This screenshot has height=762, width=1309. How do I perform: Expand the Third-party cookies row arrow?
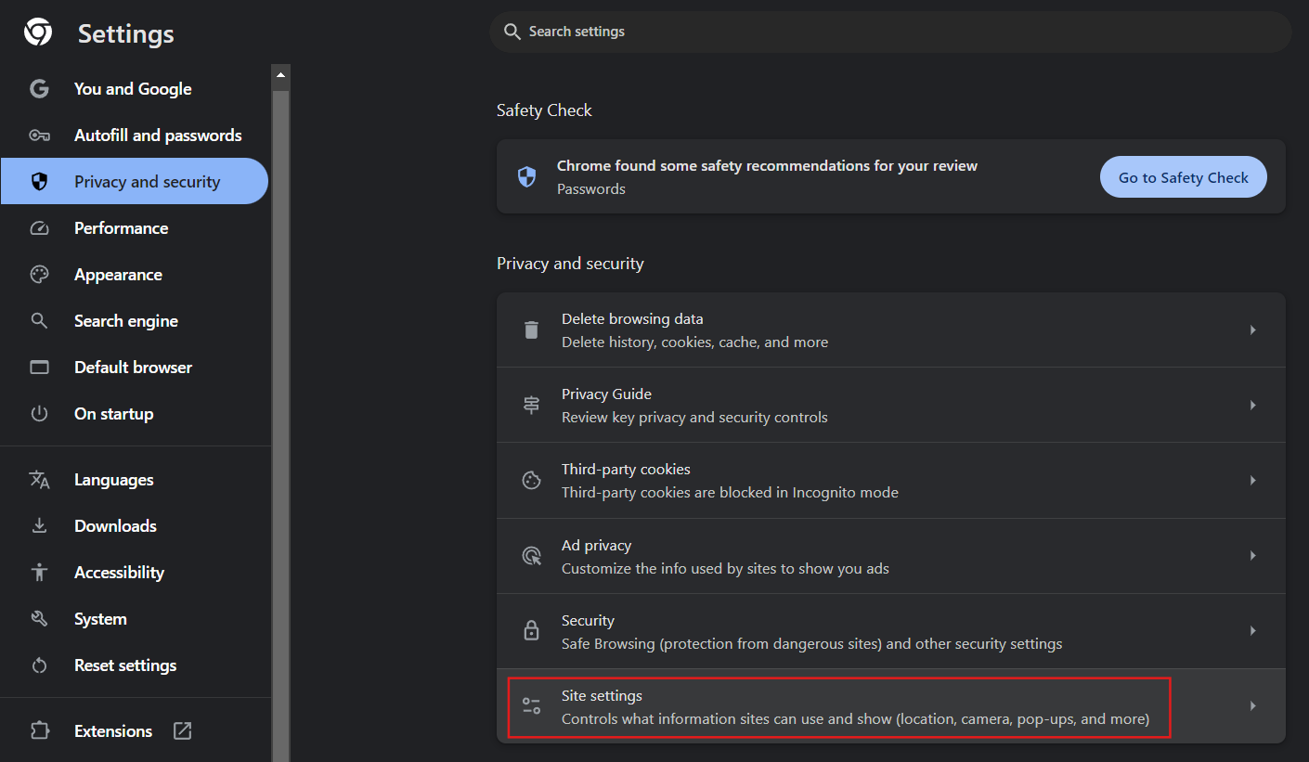tap(1252, 481)
